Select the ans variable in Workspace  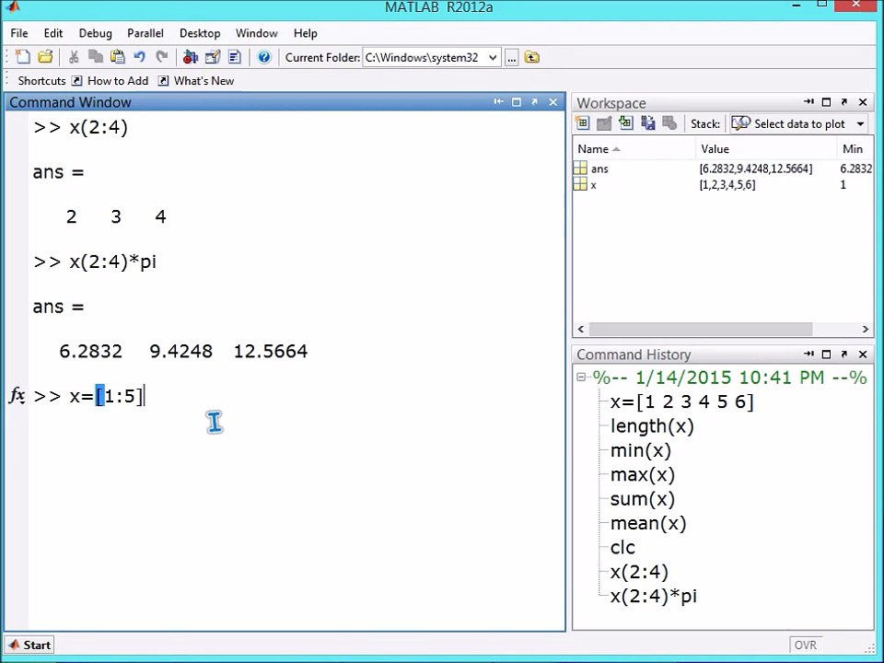599,169
